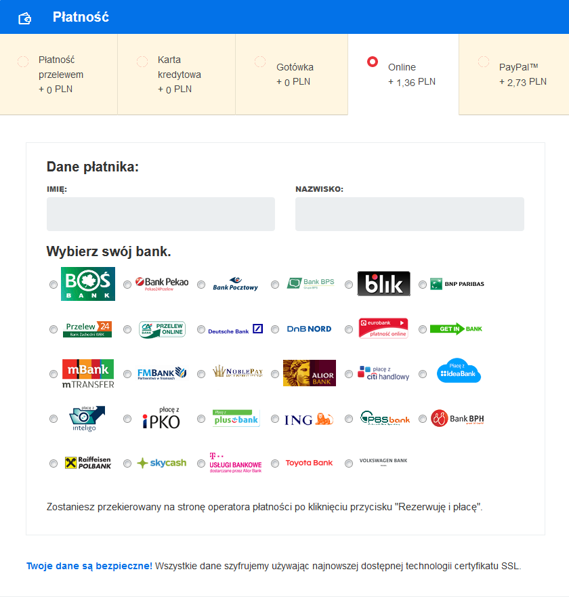Click the Blik logo
569x597 pixels.
coord(383,284)
